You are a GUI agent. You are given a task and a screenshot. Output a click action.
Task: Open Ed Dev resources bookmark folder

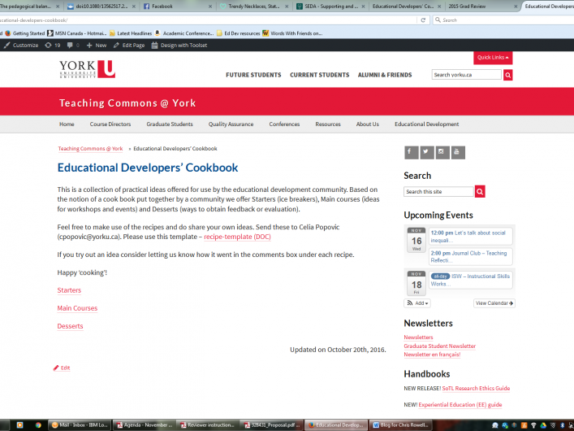239,33
